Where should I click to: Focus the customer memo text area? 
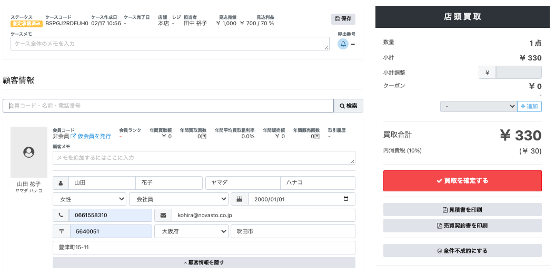tap(204, 158)
